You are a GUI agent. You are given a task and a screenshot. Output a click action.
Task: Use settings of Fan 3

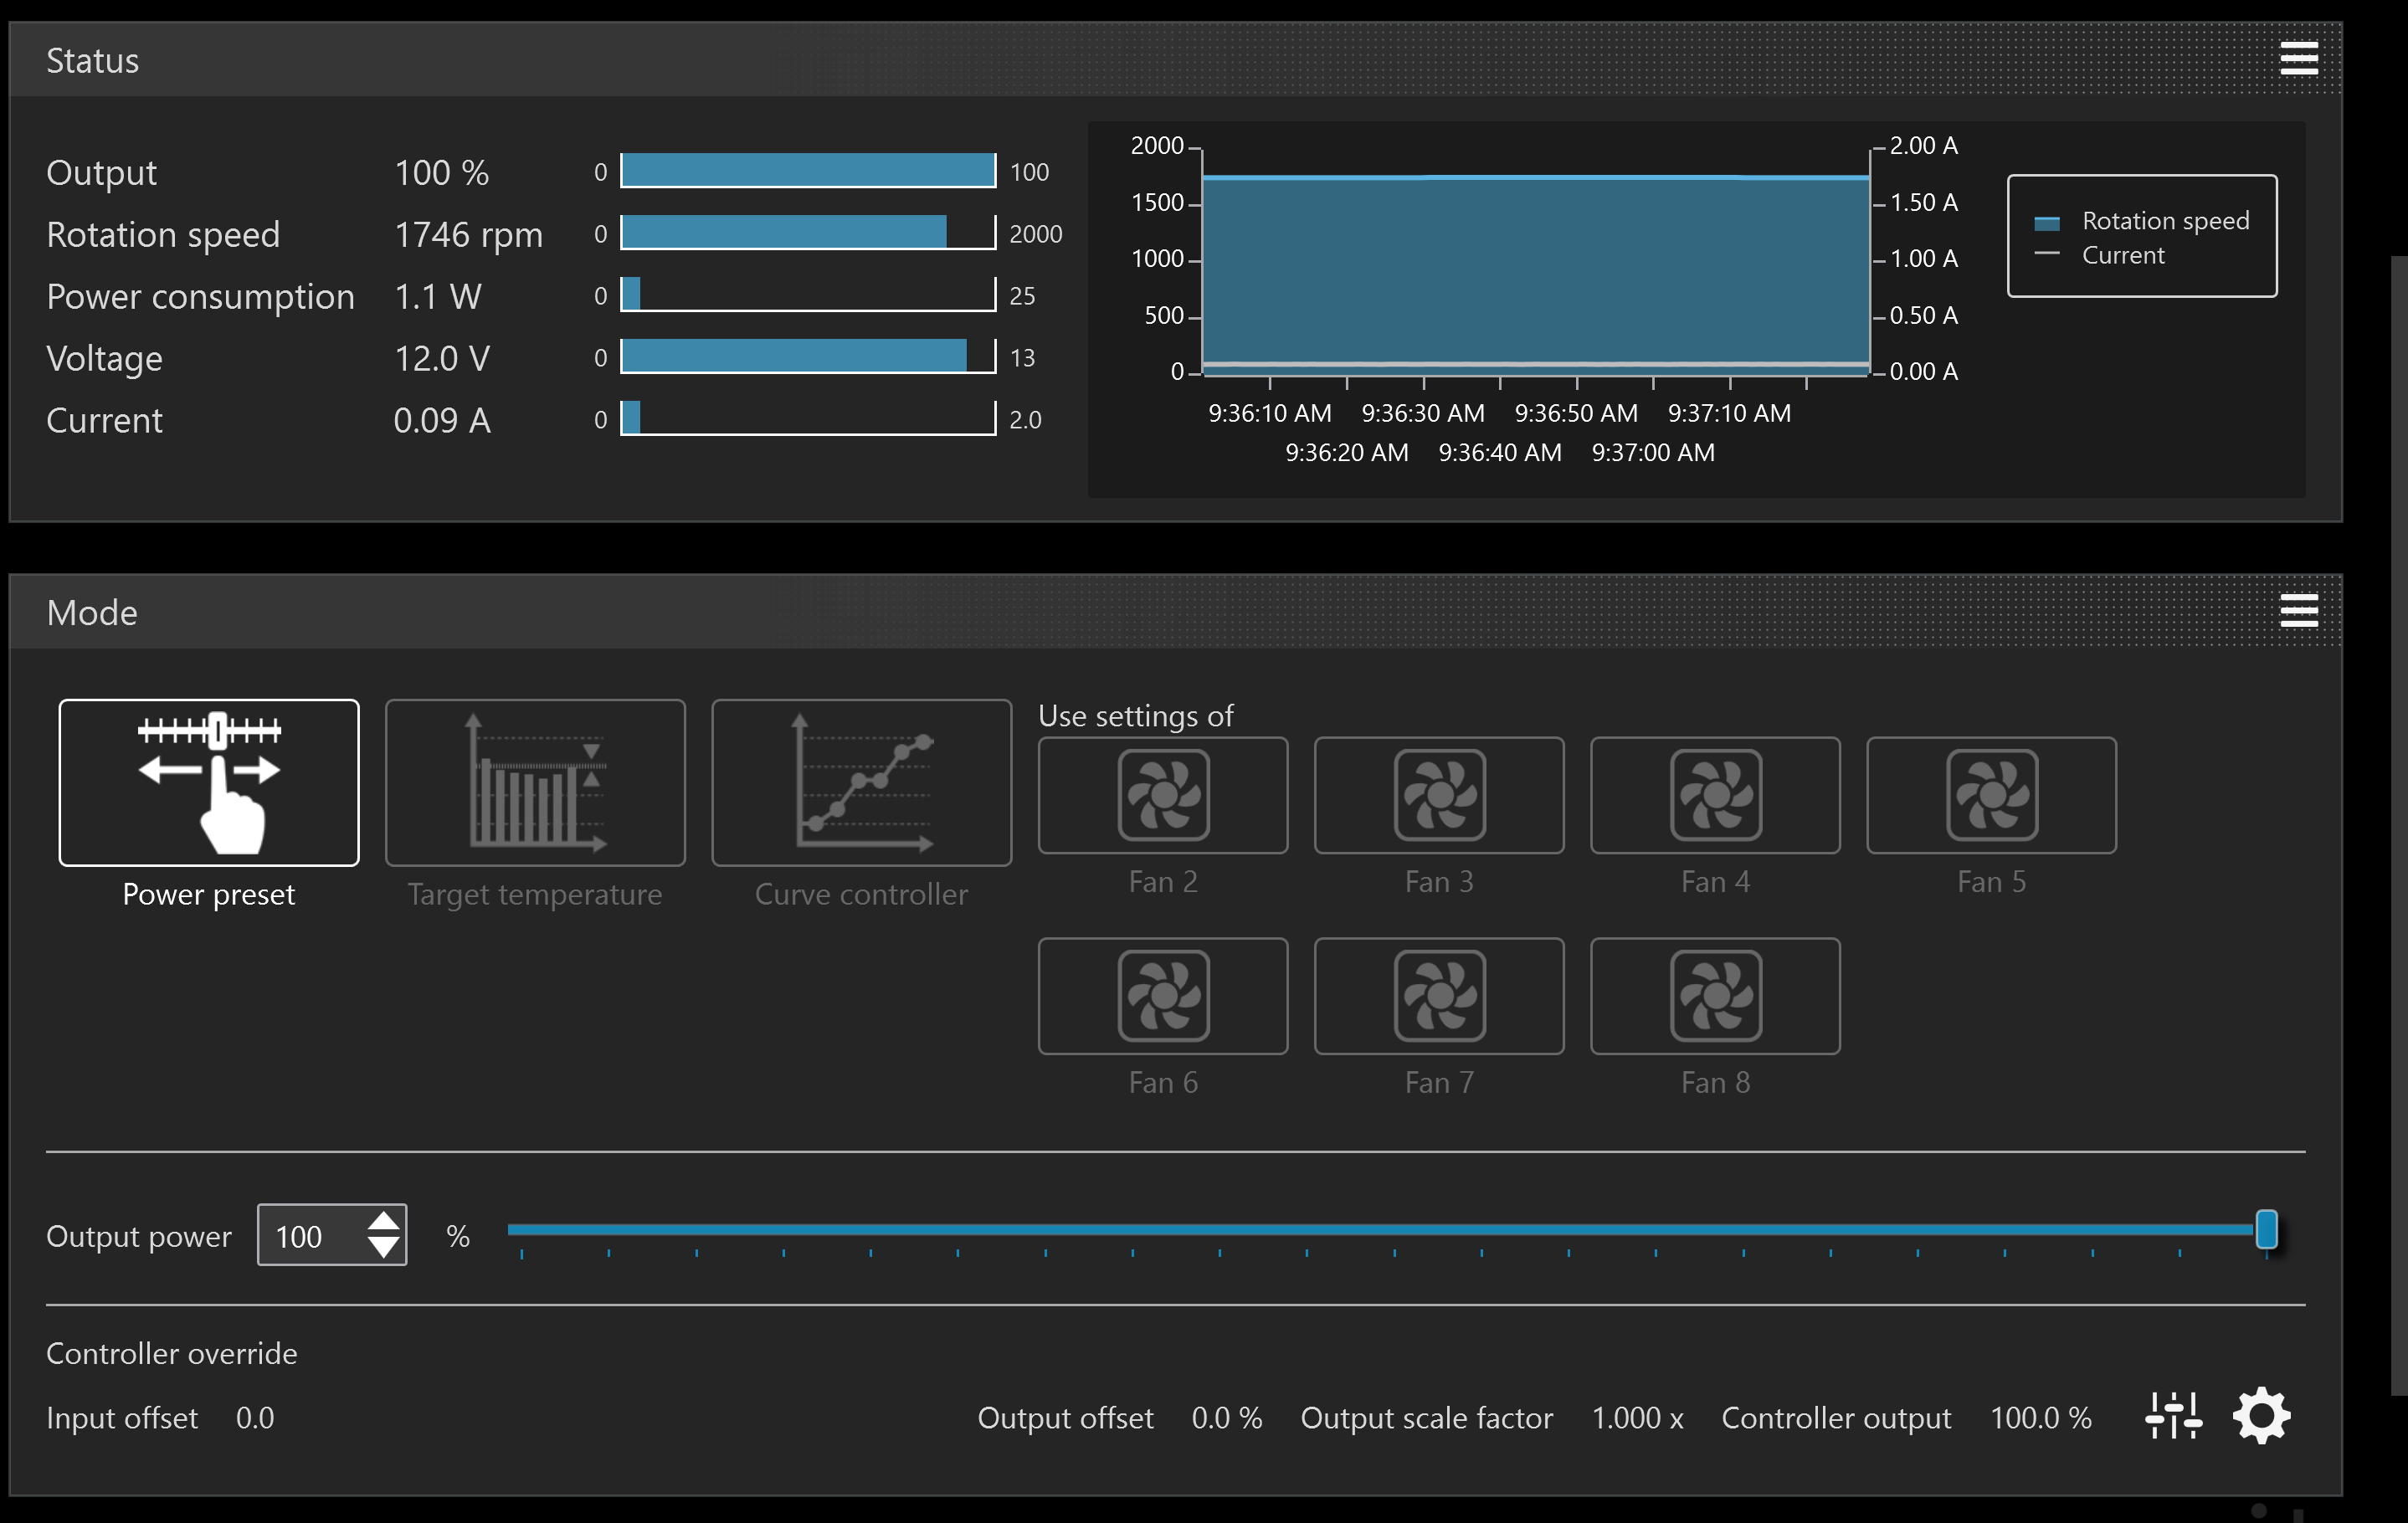(1438, 795)
